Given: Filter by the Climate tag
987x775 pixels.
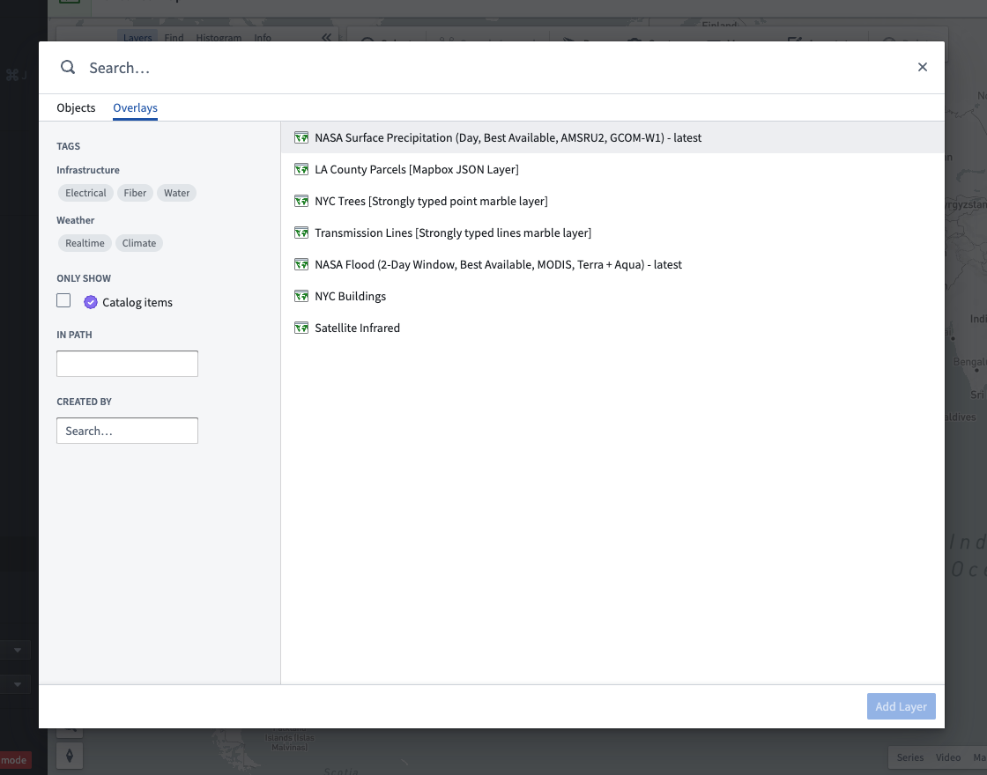Looking at the screenshot, I should 139,243.
